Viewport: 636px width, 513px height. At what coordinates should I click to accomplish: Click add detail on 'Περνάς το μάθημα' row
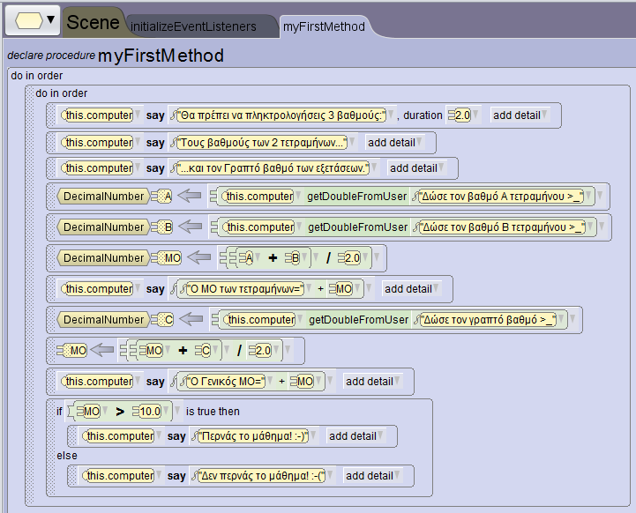point(355,436)
